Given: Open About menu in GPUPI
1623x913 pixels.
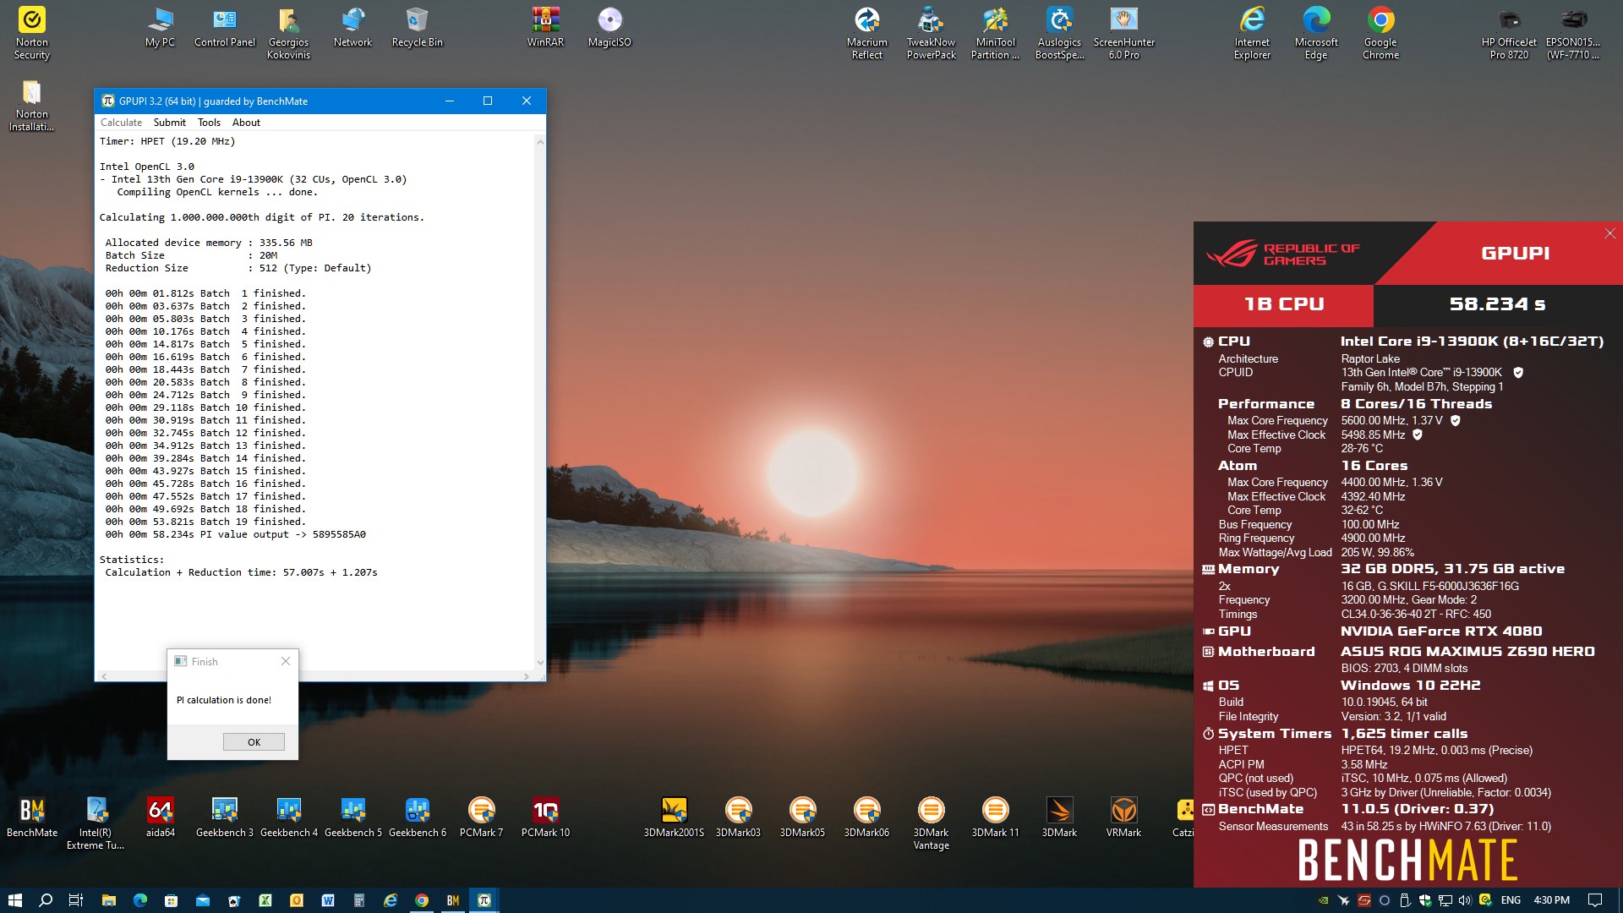Looking at the screenshot, I should click(x=246, y=123).
